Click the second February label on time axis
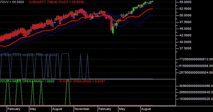 pyautogui.click(x=105, y=109)
